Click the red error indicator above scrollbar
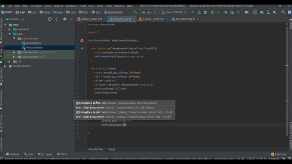 [x=287, y=24]
